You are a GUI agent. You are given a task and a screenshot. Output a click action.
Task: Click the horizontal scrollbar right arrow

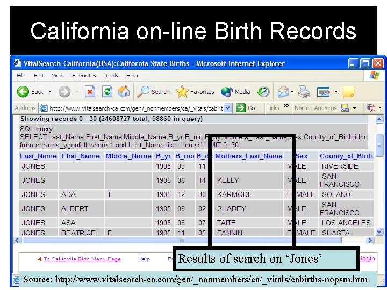click(370, 240)
